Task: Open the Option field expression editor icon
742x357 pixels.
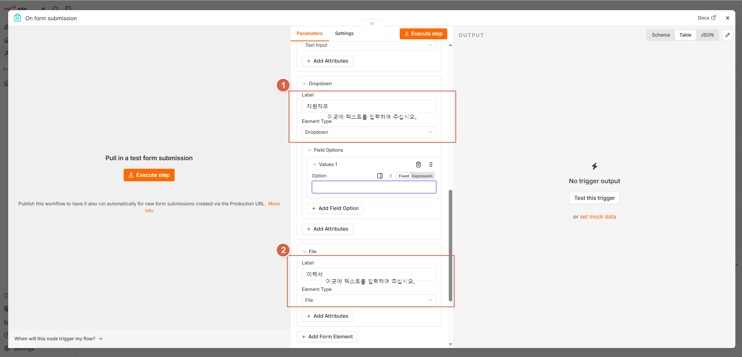Action: click(x=380, y=176)
